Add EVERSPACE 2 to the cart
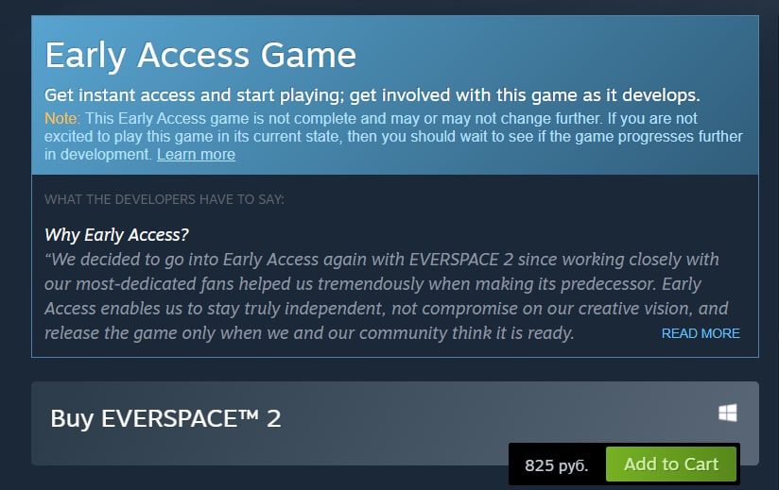Screen dimensions: 779x490 (671, 465)
